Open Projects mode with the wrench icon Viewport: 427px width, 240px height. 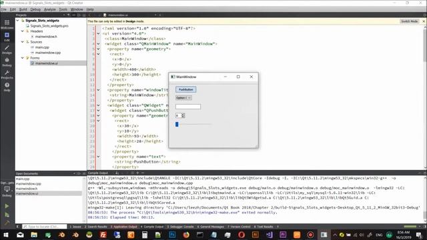click(7, 74)
